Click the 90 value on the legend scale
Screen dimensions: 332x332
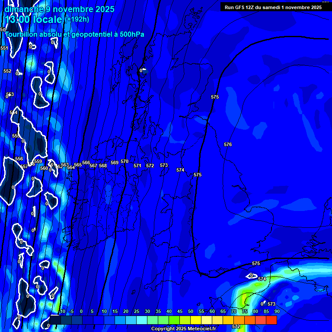[x=277, y=311]
